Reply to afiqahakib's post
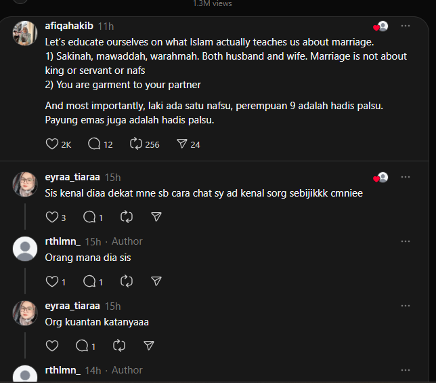 [x=94, y=144]
